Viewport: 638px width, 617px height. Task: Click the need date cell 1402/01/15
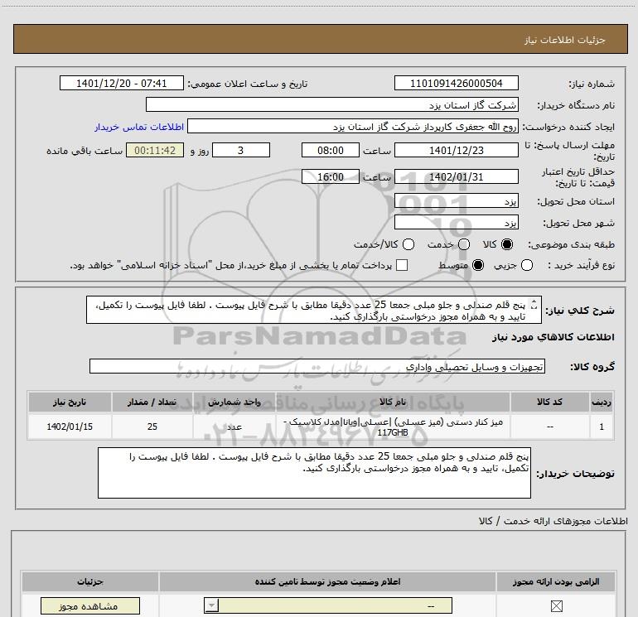tap(70, 427)
